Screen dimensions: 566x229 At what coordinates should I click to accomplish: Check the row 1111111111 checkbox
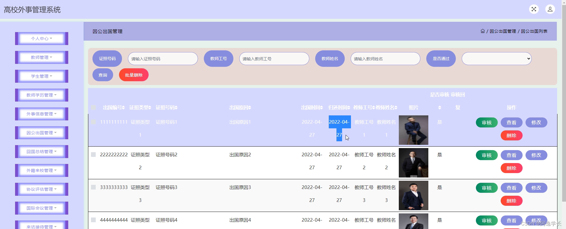(x=93, y=122)
